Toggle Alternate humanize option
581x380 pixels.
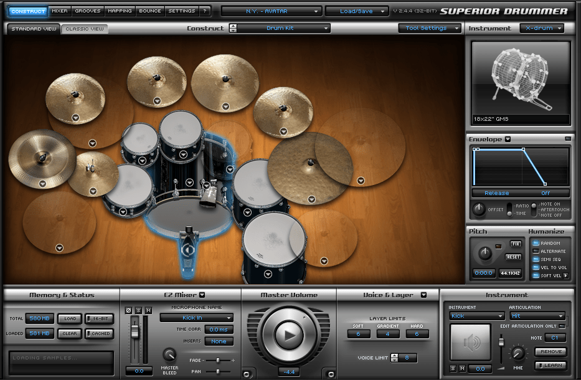pos(536,252)
